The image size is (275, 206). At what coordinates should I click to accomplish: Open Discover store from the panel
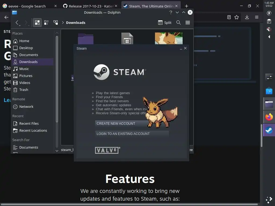pos(269,91)
